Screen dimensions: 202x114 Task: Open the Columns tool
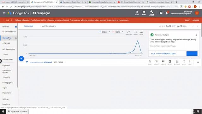163,62
